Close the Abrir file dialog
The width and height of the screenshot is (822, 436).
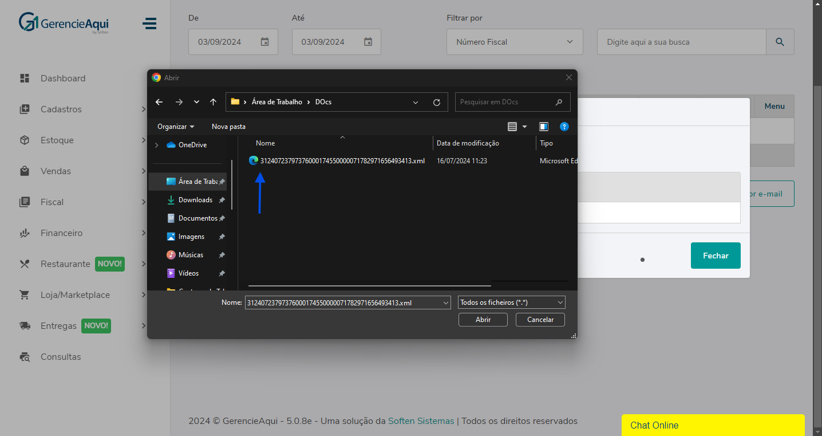coord(568,77)
